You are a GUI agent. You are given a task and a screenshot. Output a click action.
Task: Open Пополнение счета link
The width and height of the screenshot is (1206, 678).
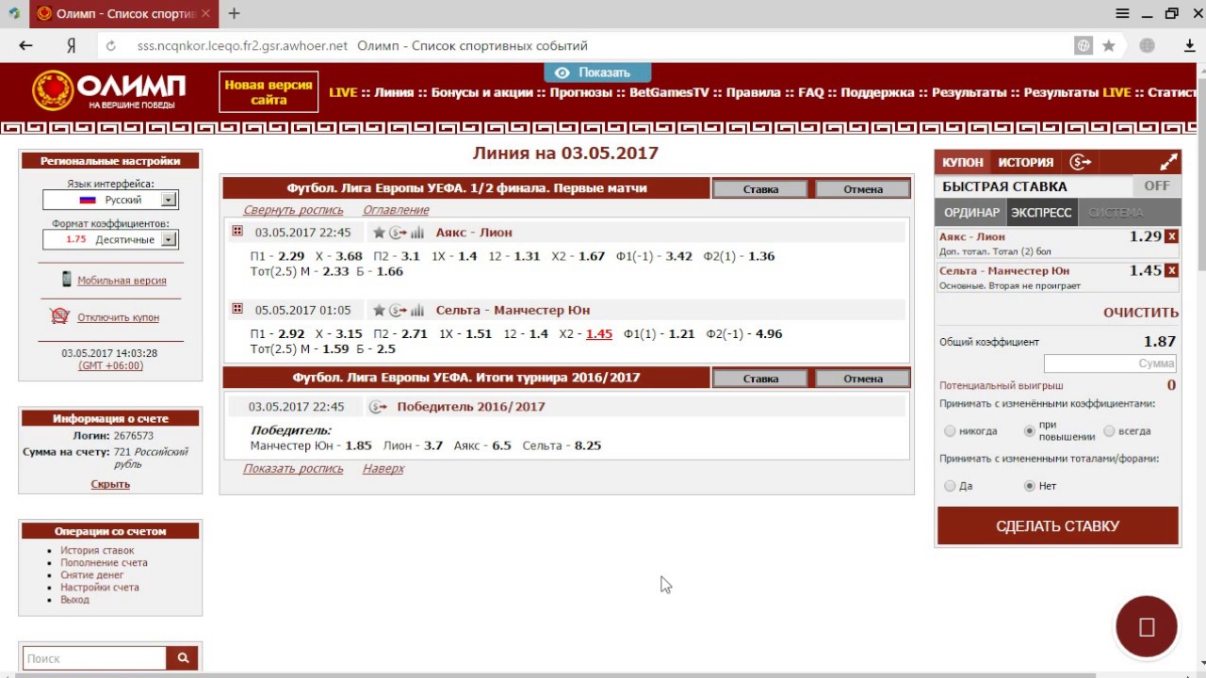(104, 562)
